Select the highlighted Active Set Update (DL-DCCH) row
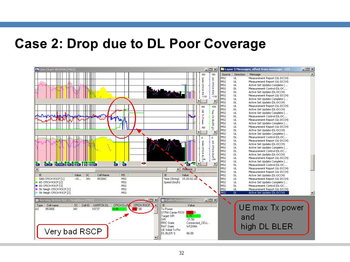Viewport: 350px width, 262px height. (255, 193)
